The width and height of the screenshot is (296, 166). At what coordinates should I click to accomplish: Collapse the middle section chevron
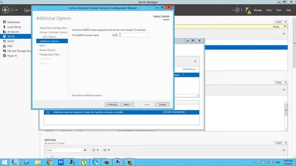coord(284,90)
